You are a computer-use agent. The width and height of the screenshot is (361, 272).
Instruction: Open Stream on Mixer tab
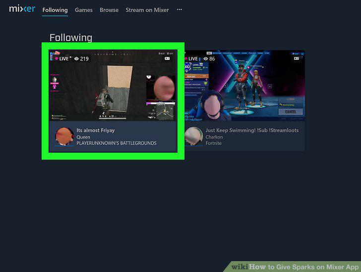coord(147,10)
